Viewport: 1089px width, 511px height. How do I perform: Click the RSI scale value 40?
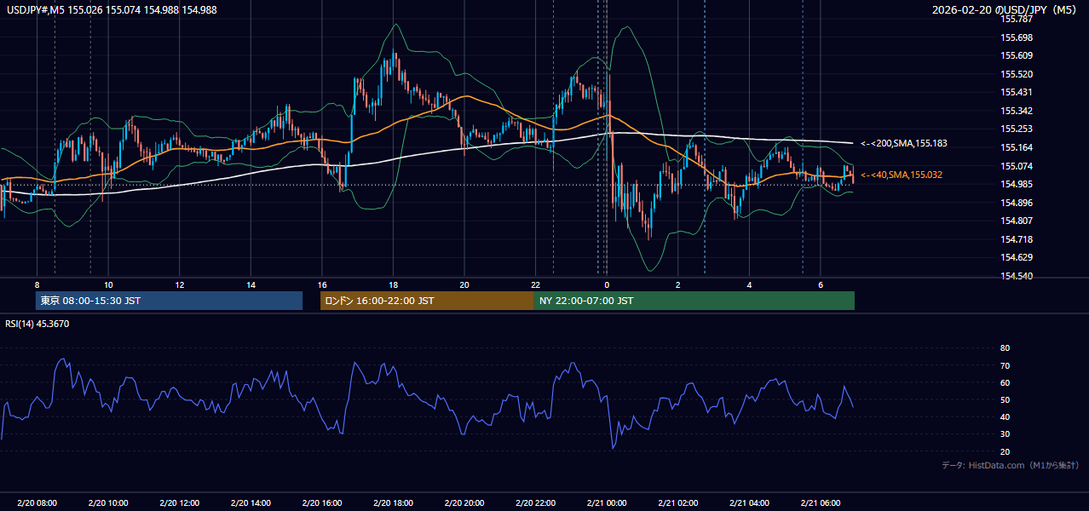click(x=1005, y=416)
